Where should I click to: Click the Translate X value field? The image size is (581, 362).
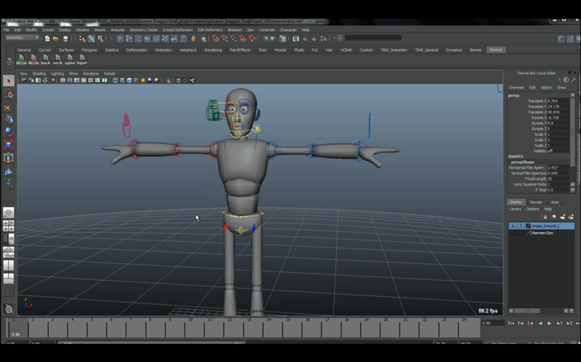tap(558, 101)
